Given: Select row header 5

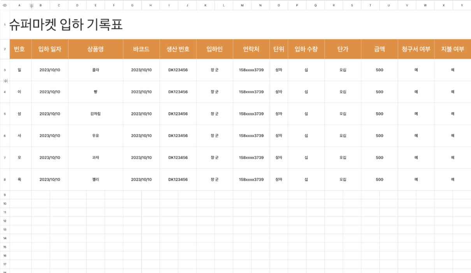Looking at the screenshot, I should 5,114.
